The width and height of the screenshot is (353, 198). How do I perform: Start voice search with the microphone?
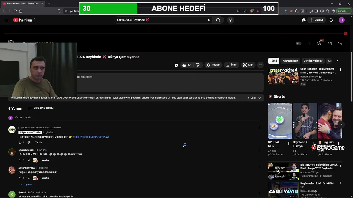click(x=231, y=20)
